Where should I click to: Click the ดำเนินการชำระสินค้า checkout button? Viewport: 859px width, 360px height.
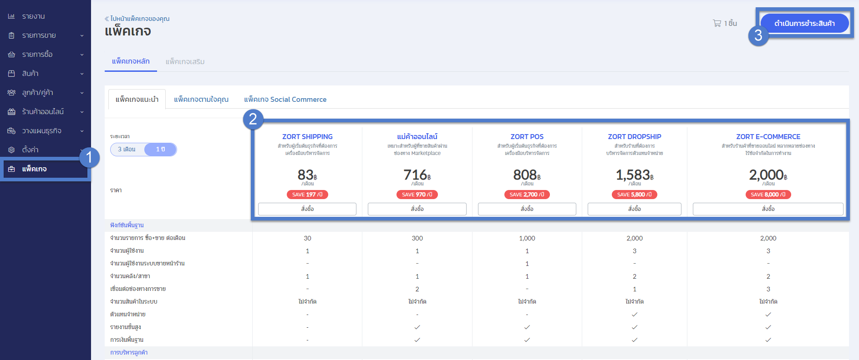[804, 23]
